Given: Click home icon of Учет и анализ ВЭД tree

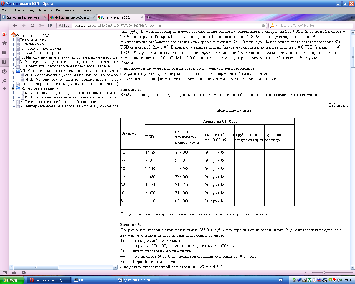Looking at the screenshot, I should click(13, 35).
